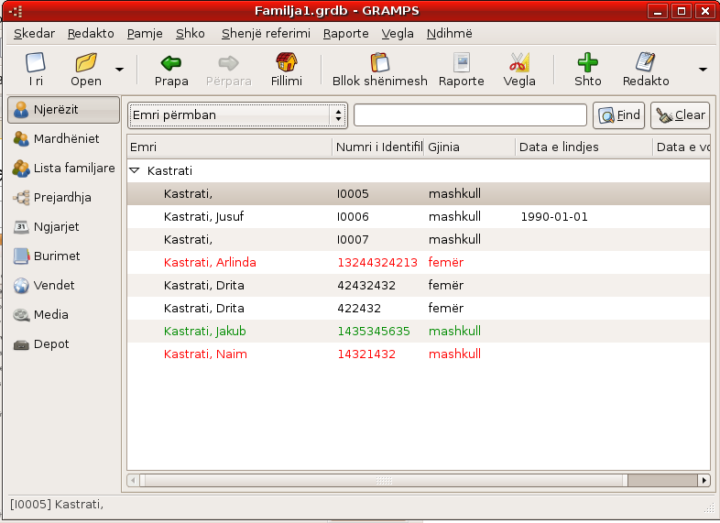Viewport: 720px width, 523px height.
Task: Select the highlighted row with ID I0005
Action: (419, 194)
